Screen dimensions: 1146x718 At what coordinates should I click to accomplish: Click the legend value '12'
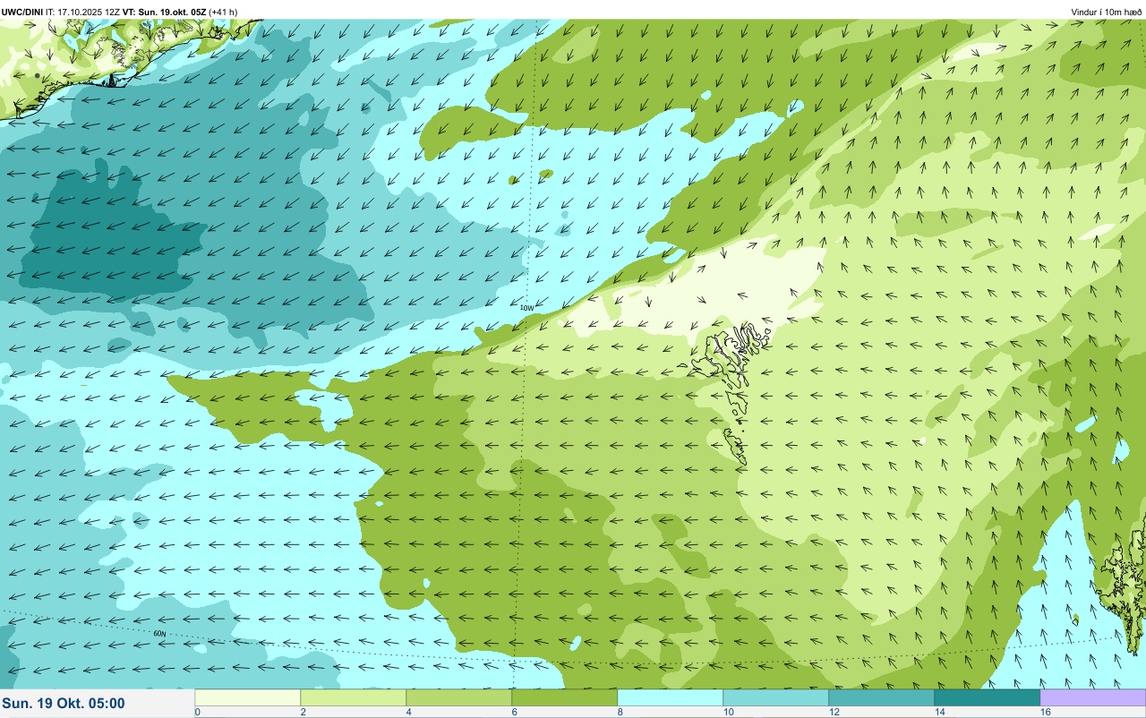[834, 712]
